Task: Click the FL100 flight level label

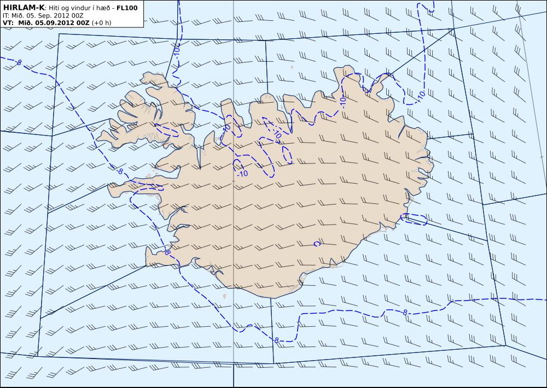Action: [127, 8]
